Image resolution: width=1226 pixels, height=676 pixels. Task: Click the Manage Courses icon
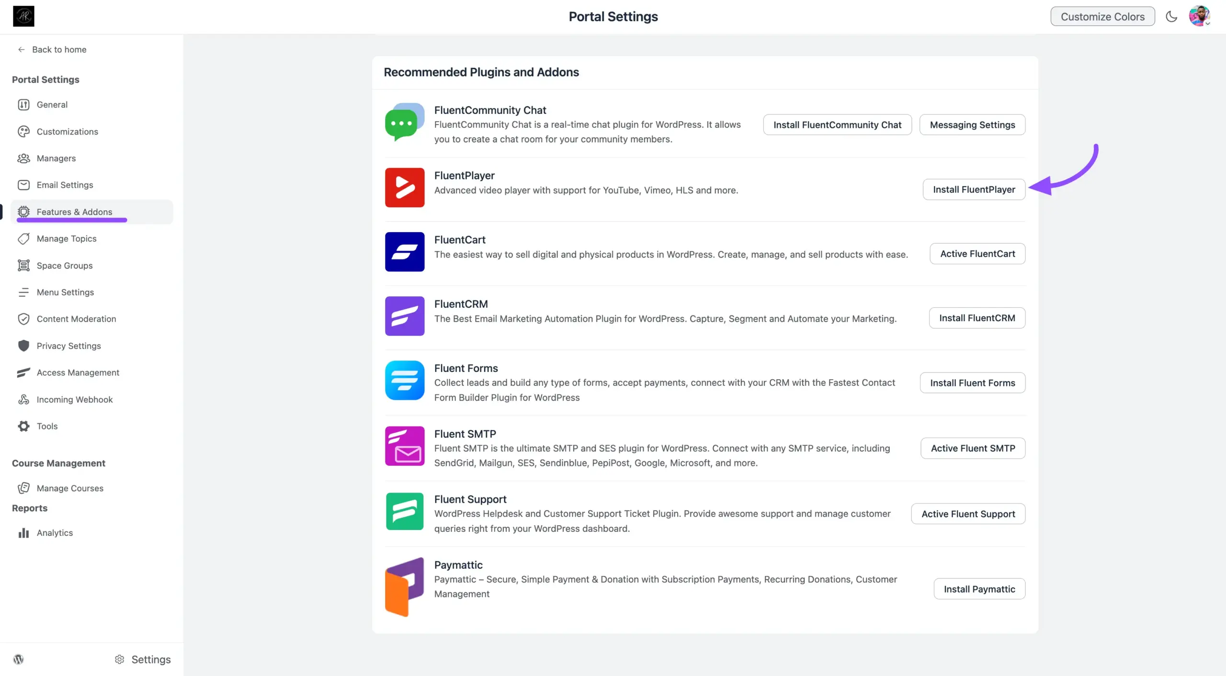pyautogui.click(x=23, y=488)
